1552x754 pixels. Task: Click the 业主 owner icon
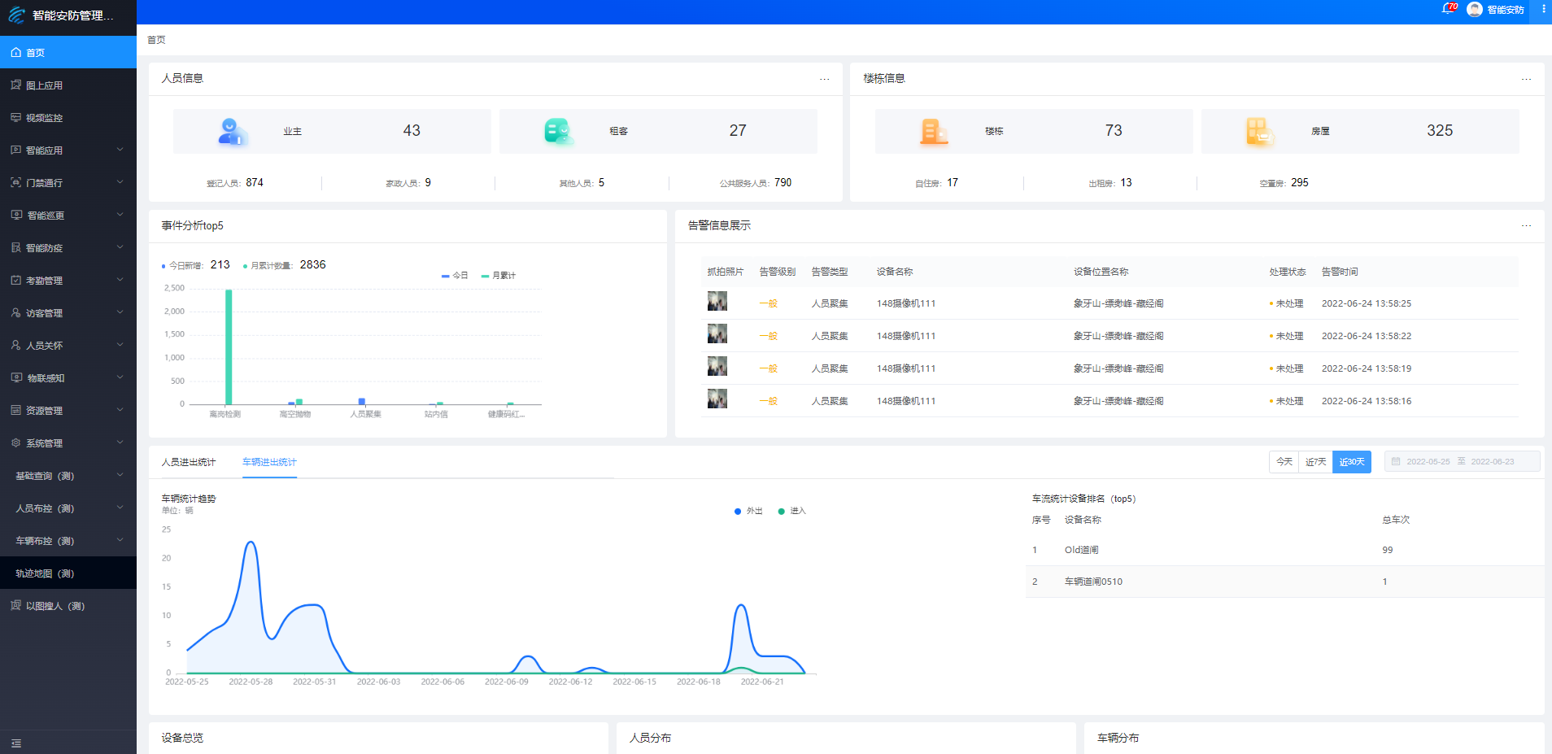231,131
